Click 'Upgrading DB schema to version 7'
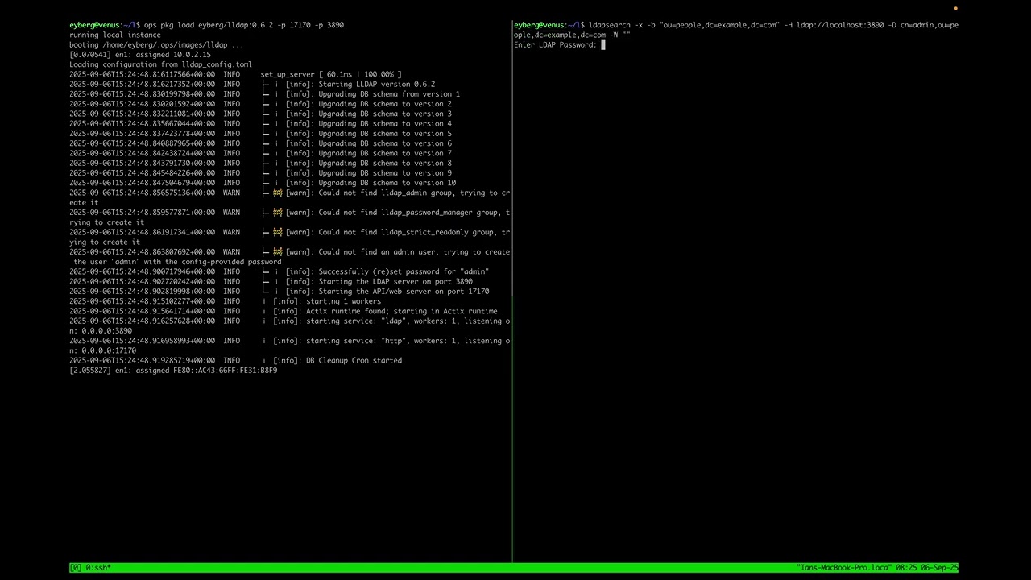 point(385,154)
